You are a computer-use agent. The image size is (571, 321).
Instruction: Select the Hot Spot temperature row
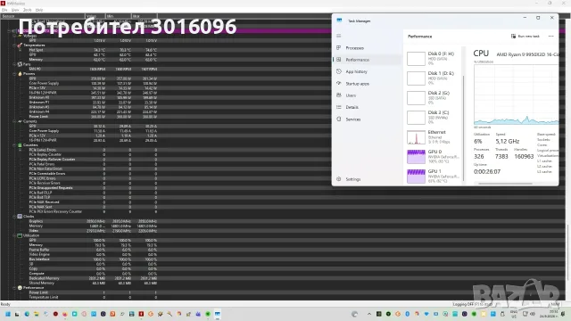tap(93, 50)
